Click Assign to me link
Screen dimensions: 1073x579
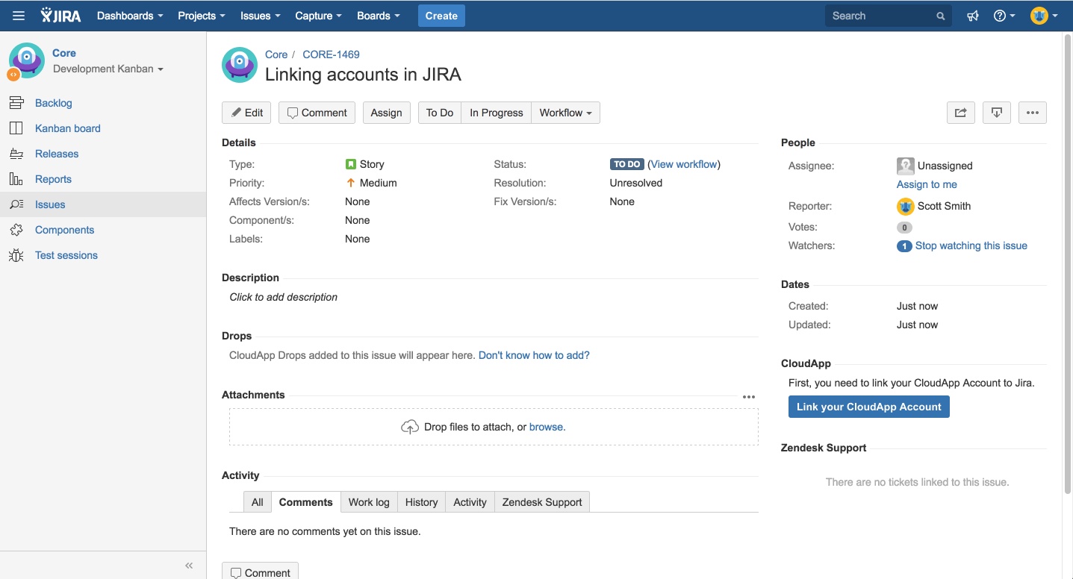(x=927, y=184)
